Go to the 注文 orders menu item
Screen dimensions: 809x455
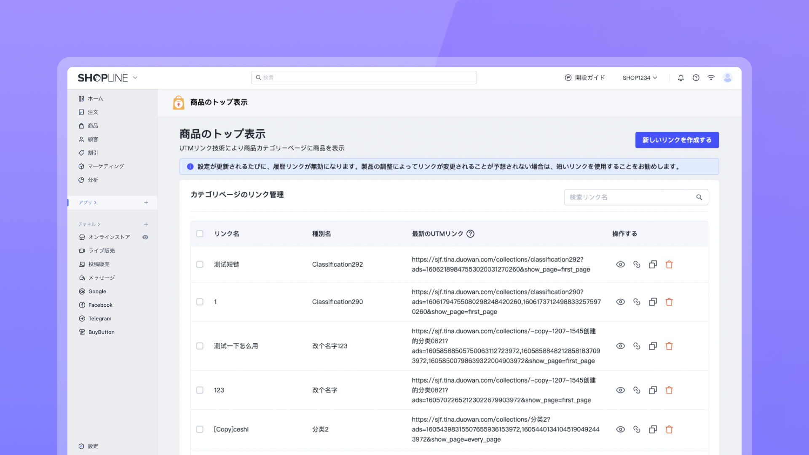click(x=93, y=112)
